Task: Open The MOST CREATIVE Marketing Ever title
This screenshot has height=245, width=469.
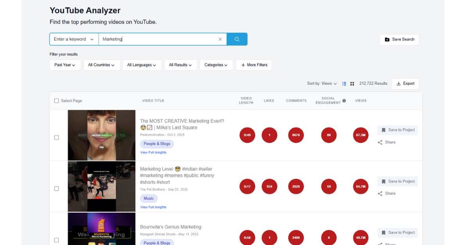Action: click(182, 124)
